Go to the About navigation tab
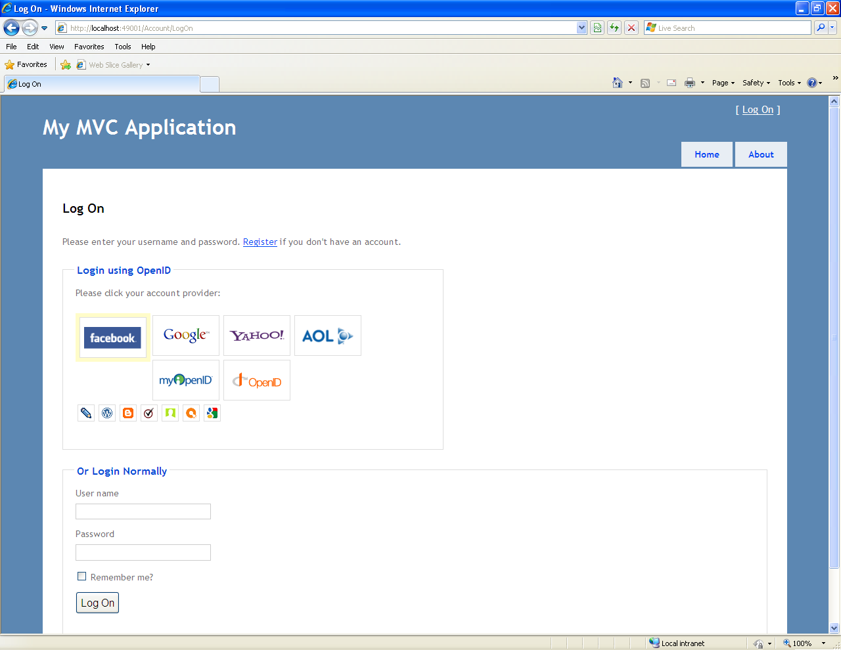 [x=761, y=154]
